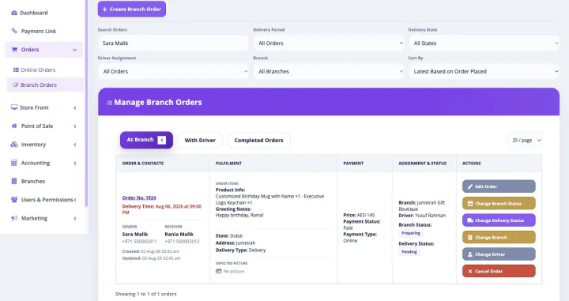Click the Branch Orders edit icon
The height and width of the screenshot is (301, 569).
pos(16,85)
